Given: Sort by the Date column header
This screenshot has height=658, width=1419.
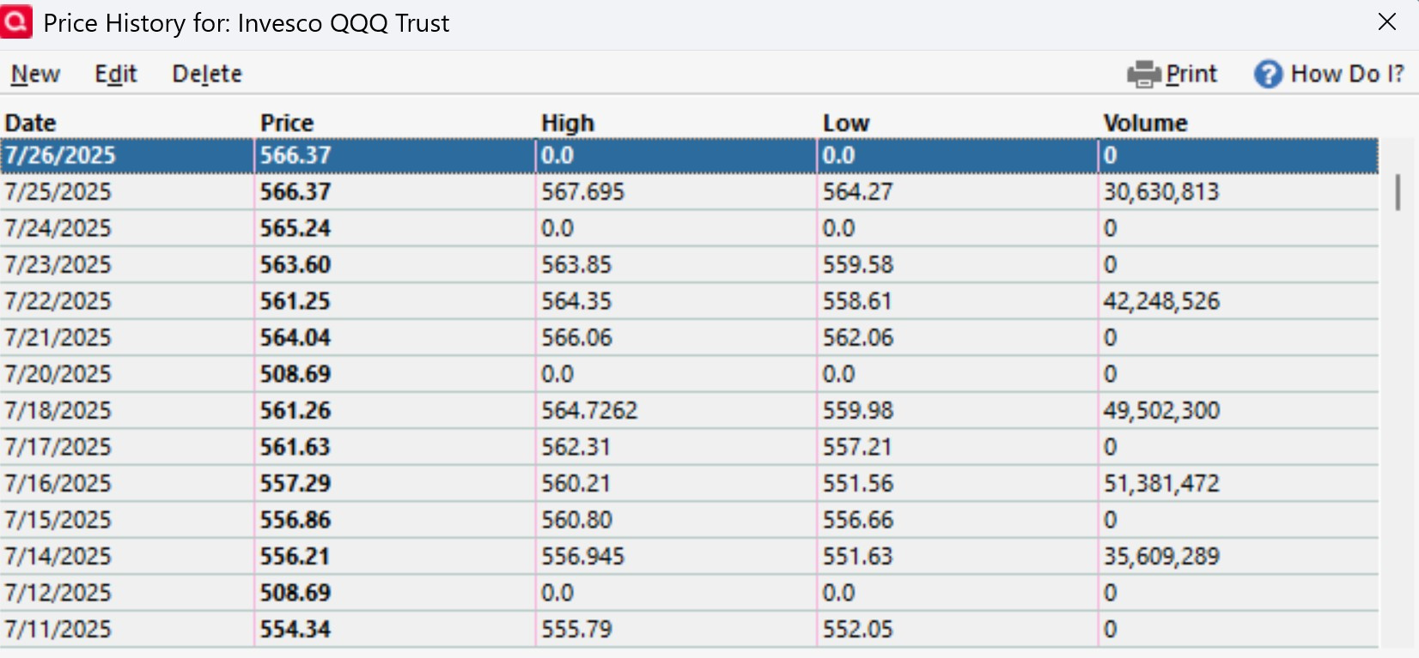Looking at the screenshot, I should [30, 123].
